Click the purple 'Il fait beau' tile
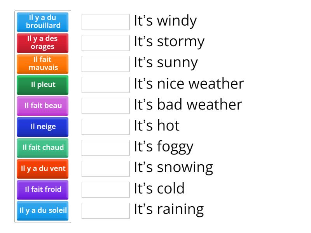The height and width of the screenshot is (233, 311). [x=42, y=106]
